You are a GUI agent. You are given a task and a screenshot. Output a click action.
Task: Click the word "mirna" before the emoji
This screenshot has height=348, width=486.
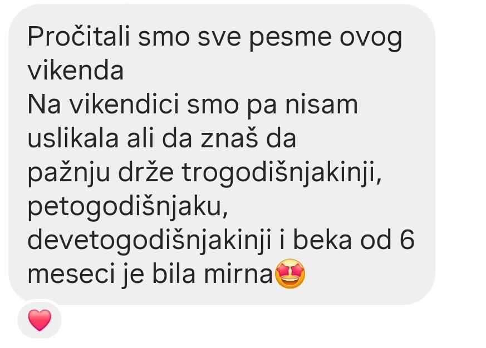pos(238,274)
